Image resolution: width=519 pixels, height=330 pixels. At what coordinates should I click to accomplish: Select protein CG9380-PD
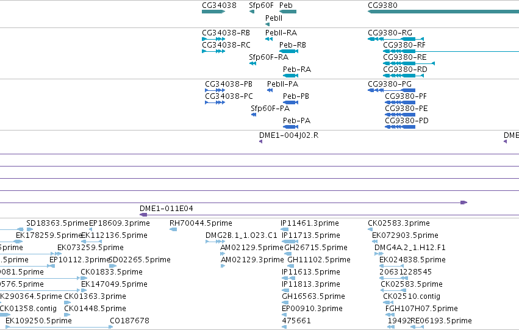click(x=406, y=121)
